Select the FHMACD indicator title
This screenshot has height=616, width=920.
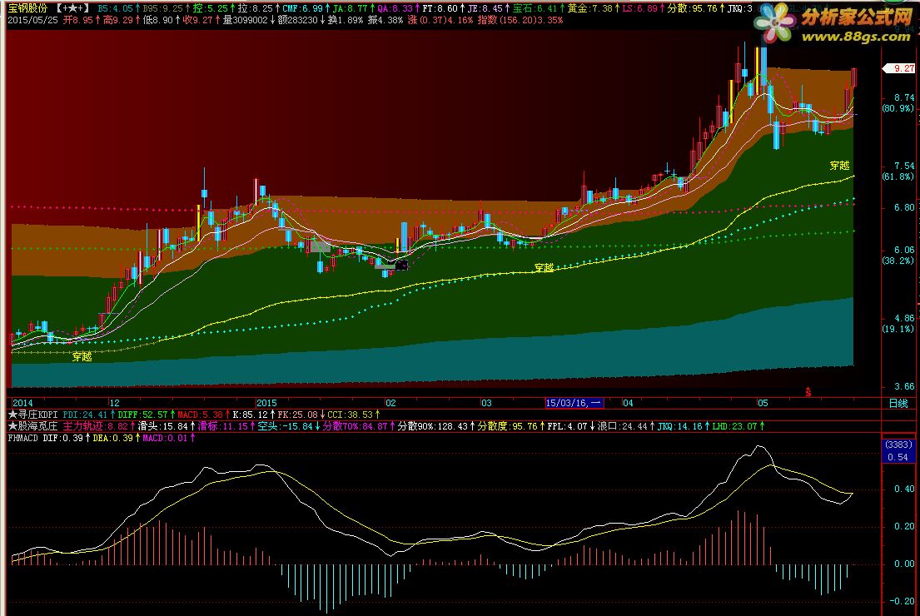click(x=22, y=438)
